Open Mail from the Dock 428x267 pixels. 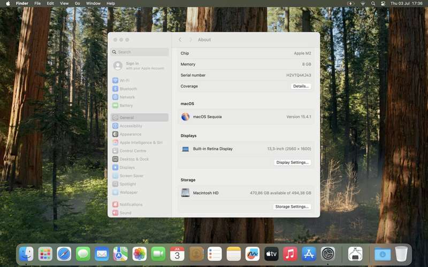102,254
